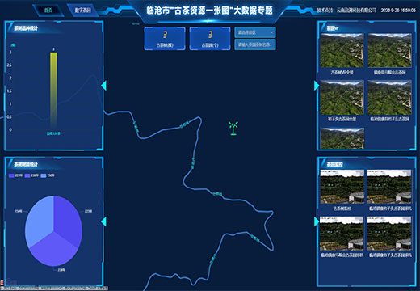This screenshot has height=291, width=420.
Task: Open the first camera feed in monitoring panel
Action: (x=342, y=187)
